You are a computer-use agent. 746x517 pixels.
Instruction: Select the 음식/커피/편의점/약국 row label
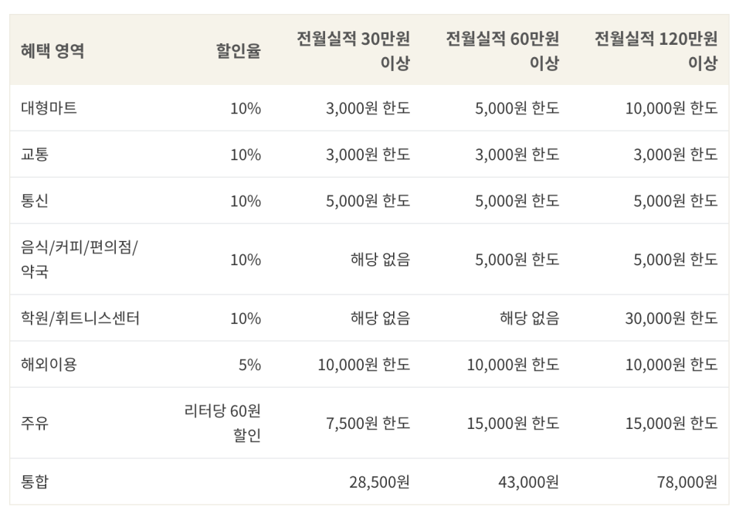pos(79,260)
